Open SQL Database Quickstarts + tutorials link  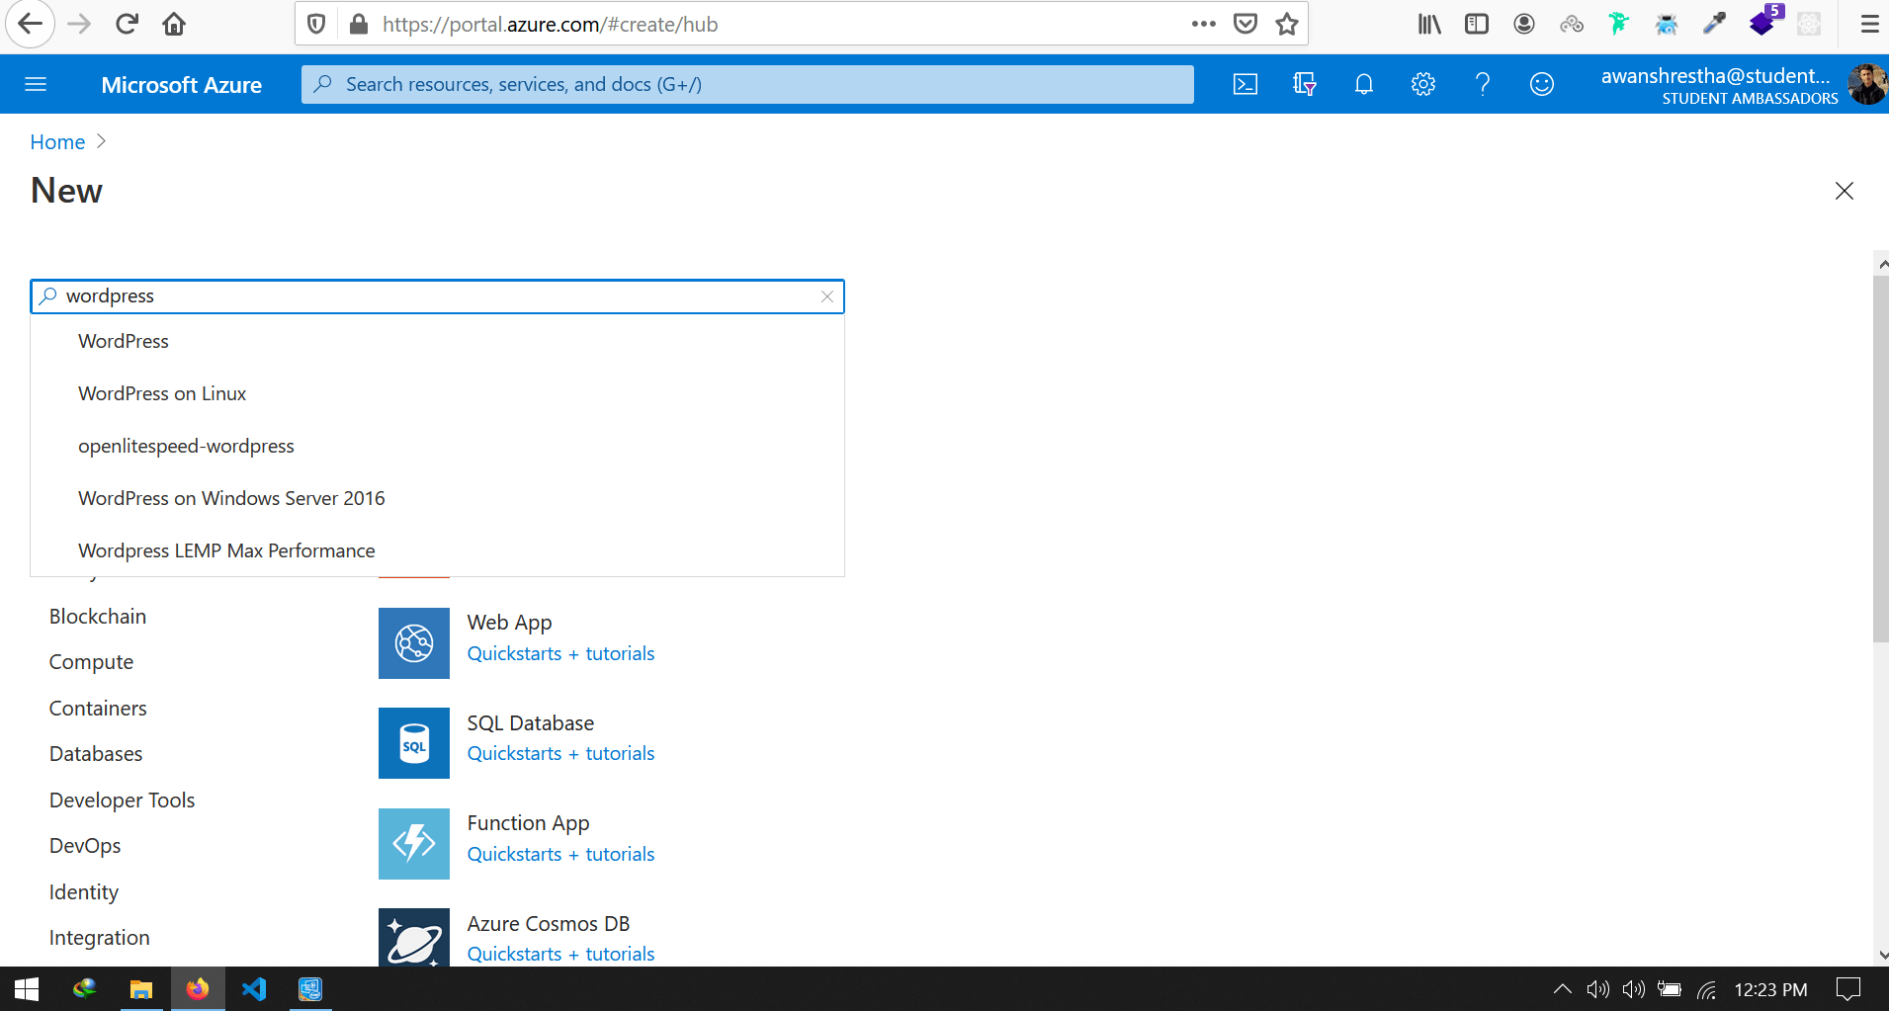pyautogui.click(x=560, y=752)
